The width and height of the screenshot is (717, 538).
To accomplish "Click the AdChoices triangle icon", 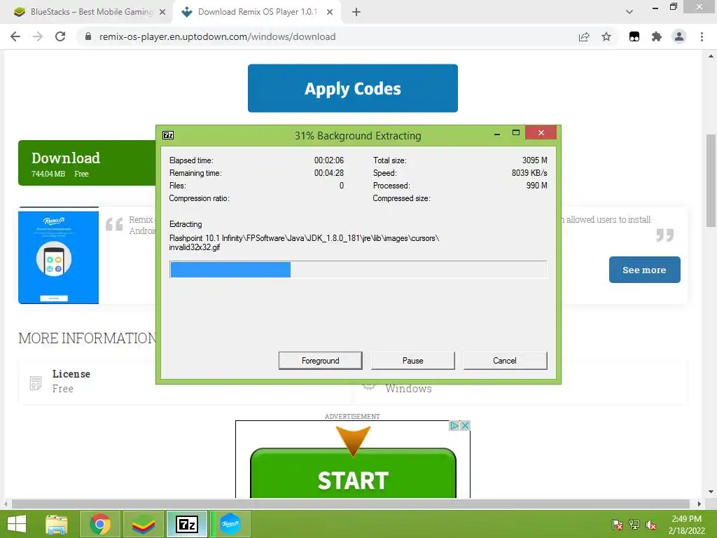I will (454, 425).
